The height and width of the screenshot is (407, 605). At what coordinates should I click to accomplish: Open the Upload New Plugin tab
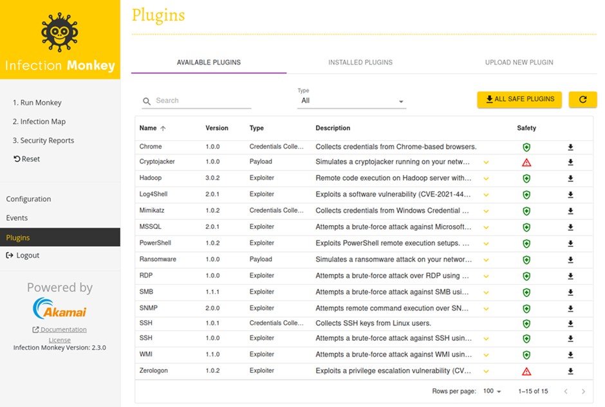click(519, 62)
